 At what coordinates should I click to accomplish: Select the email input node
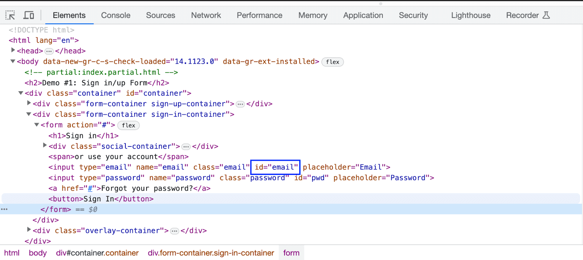(x=219, y=167)
